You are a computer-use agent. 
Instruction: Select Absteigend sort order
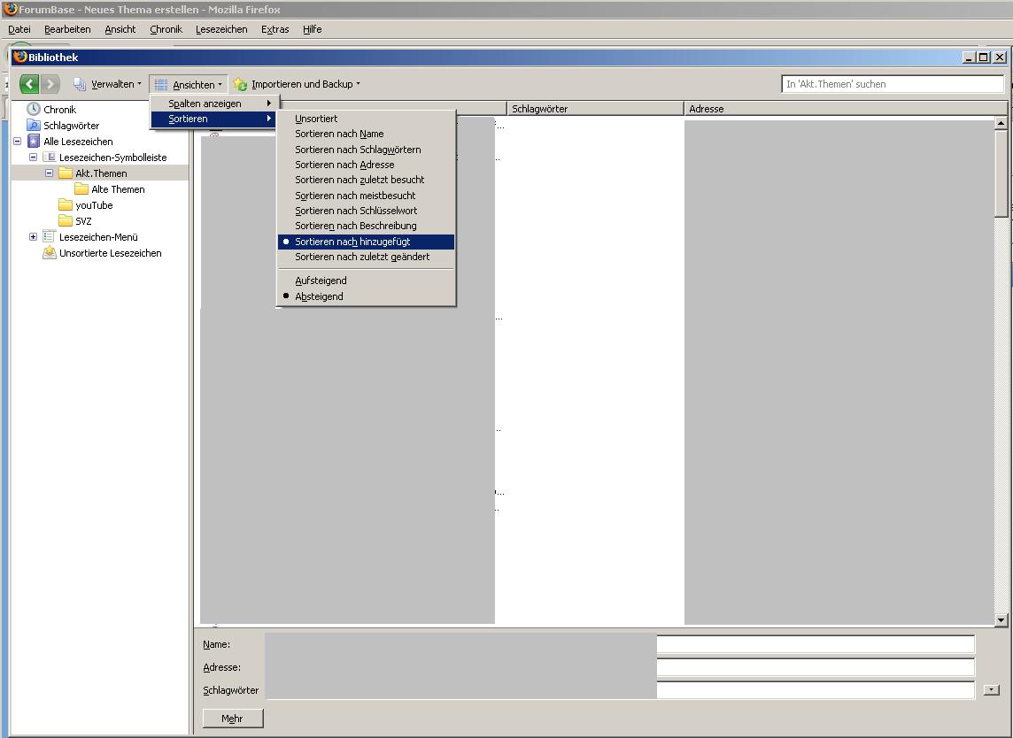click(x=367, y=296)
